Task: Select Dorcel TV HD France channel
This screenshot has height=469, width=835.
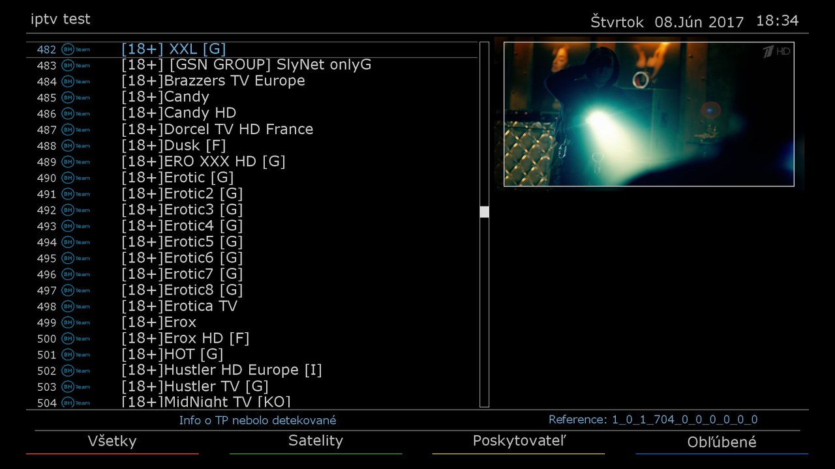Action: 217,130
